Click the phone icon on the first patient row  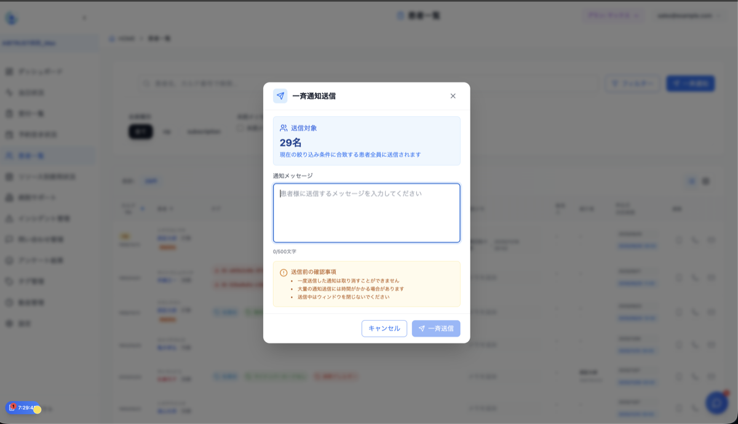(696, 240)
